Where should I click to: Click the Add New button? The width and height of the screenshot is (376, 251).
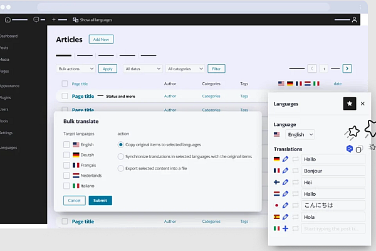[101, 40]
